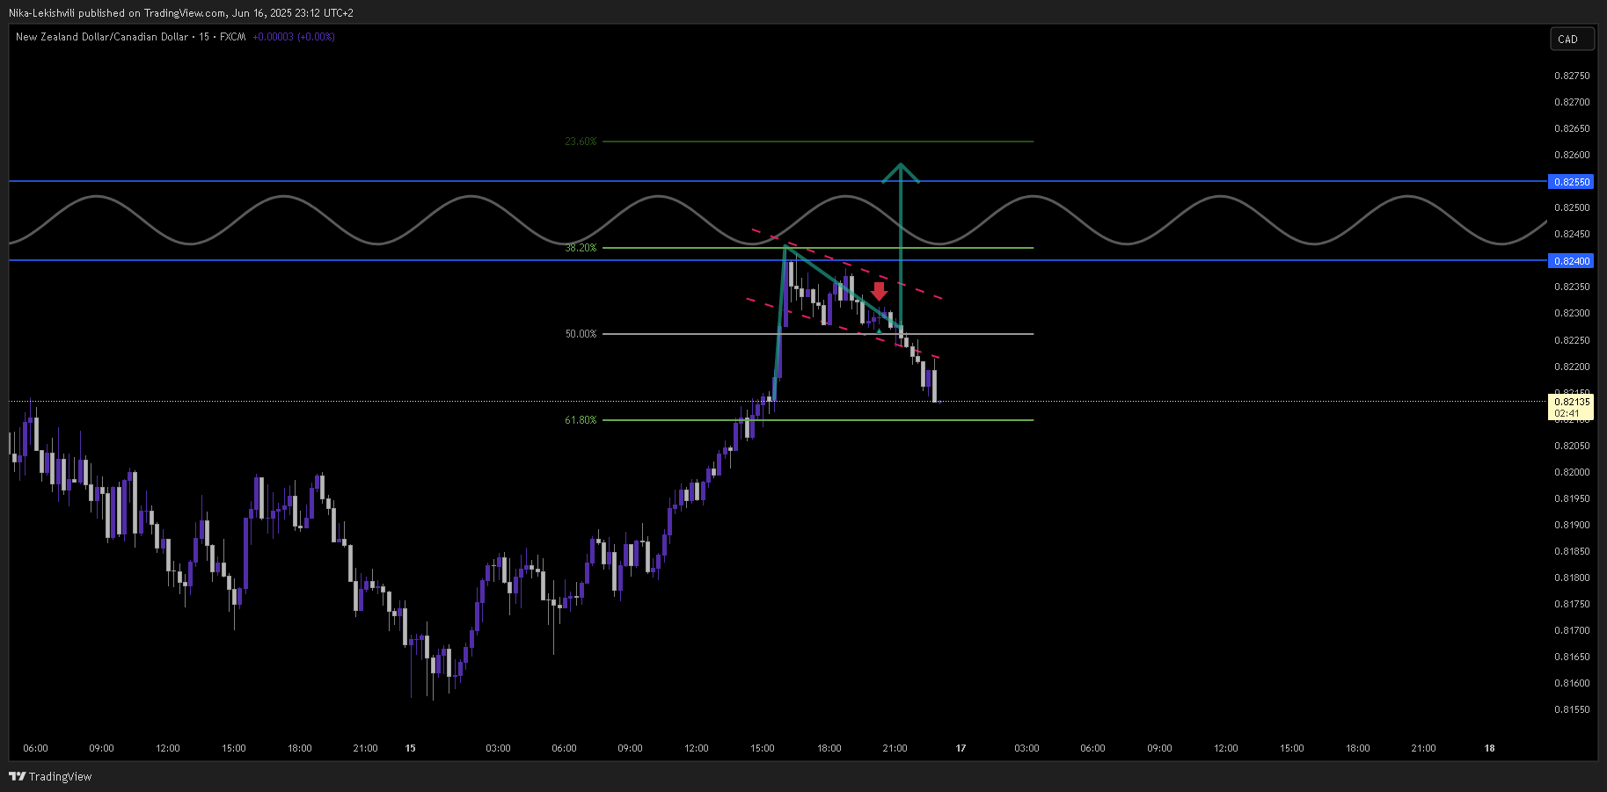This screenshot has height=792, width=1607.
Task: Click the 0.82450 price axis label
Action: tap(1572, 234)
